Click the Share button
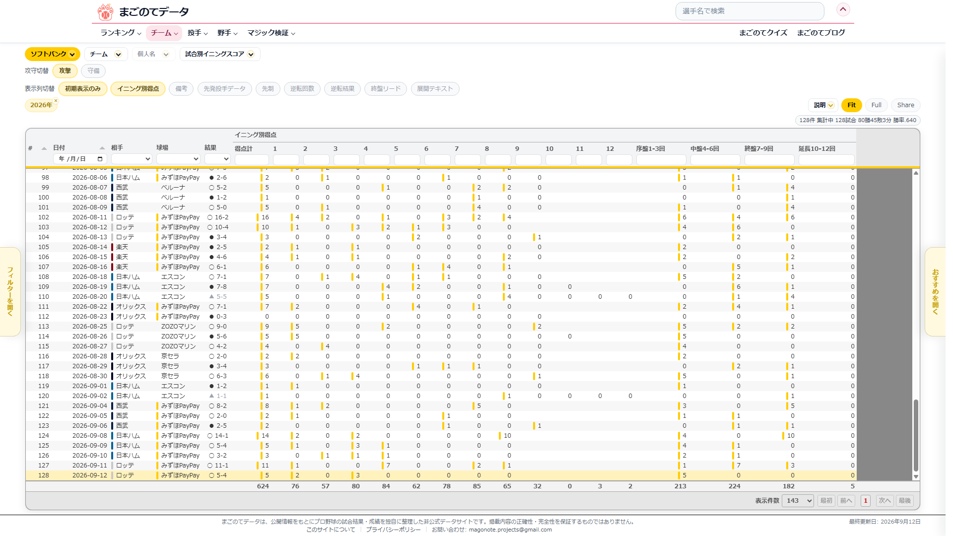953x536 pixels. point(905,105)
